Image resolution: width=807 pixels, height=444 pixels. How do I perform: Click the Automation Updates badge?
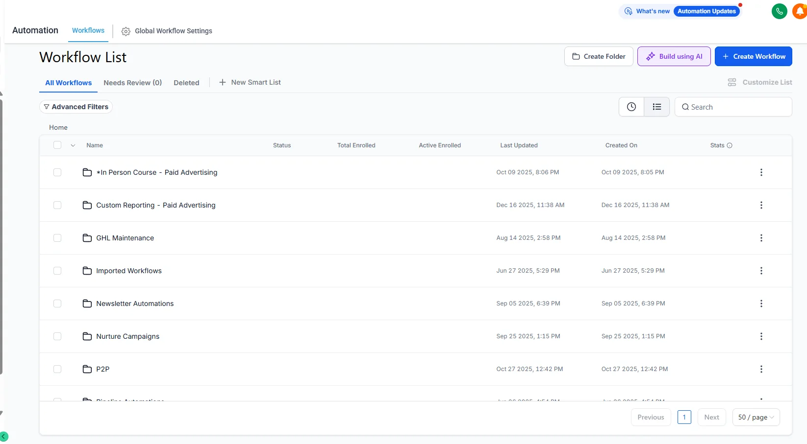point(706,11)
